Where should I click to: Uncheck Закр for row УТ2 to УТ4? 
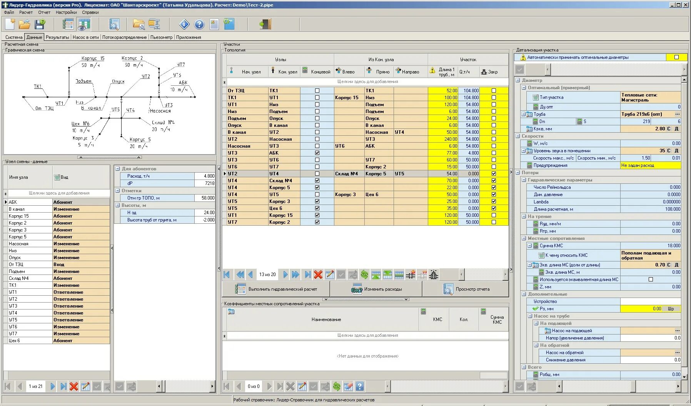[x=494, y=174]
